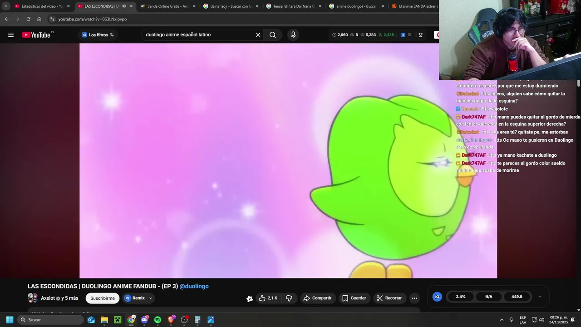Click the Compartir share button

[x=318, y=298]
